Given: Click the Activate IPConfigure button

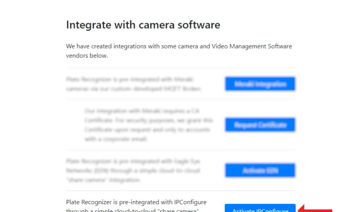Looking at the screenshot, I should (x=260, y=208).
